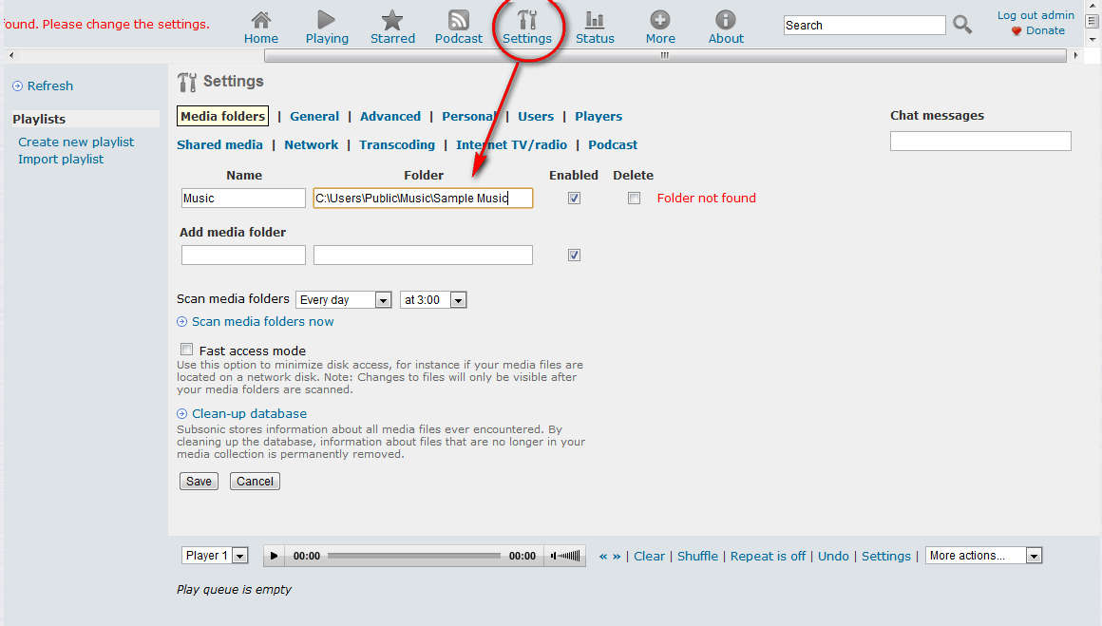Open player Settings link in bottom bar

tap(885, 557)
